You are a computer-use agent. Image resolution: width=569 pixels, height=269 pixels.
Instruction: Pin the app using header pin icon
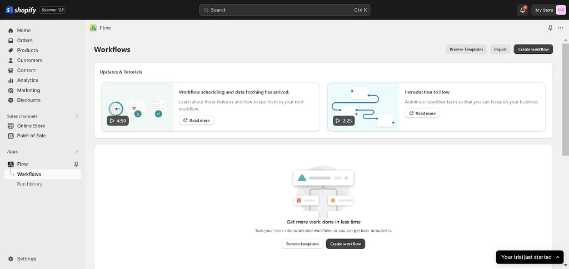[550, 28]
